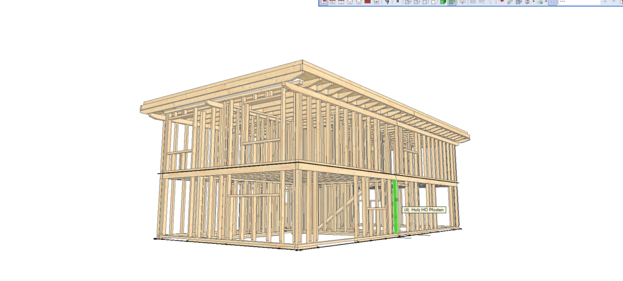Screen dimensions: 623x281
Task: Click the red 3D cube icon at toolbar start
Action: coord(324,2)
